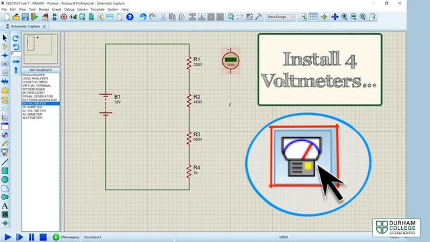
Task: Select AC VOLTMETER in the instruments list
Action: [x=40, y=110]
